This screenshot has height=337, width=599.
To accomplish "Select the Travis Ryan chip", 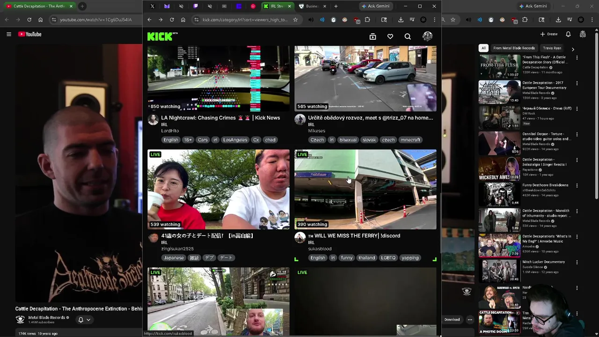I will 552,48.
